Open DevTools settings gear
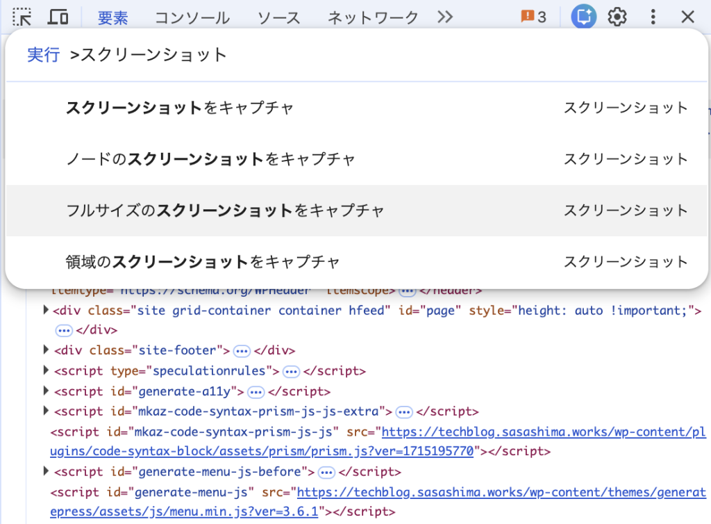The width and height of the screenshot is (711, 524). [x=617, y=17]
